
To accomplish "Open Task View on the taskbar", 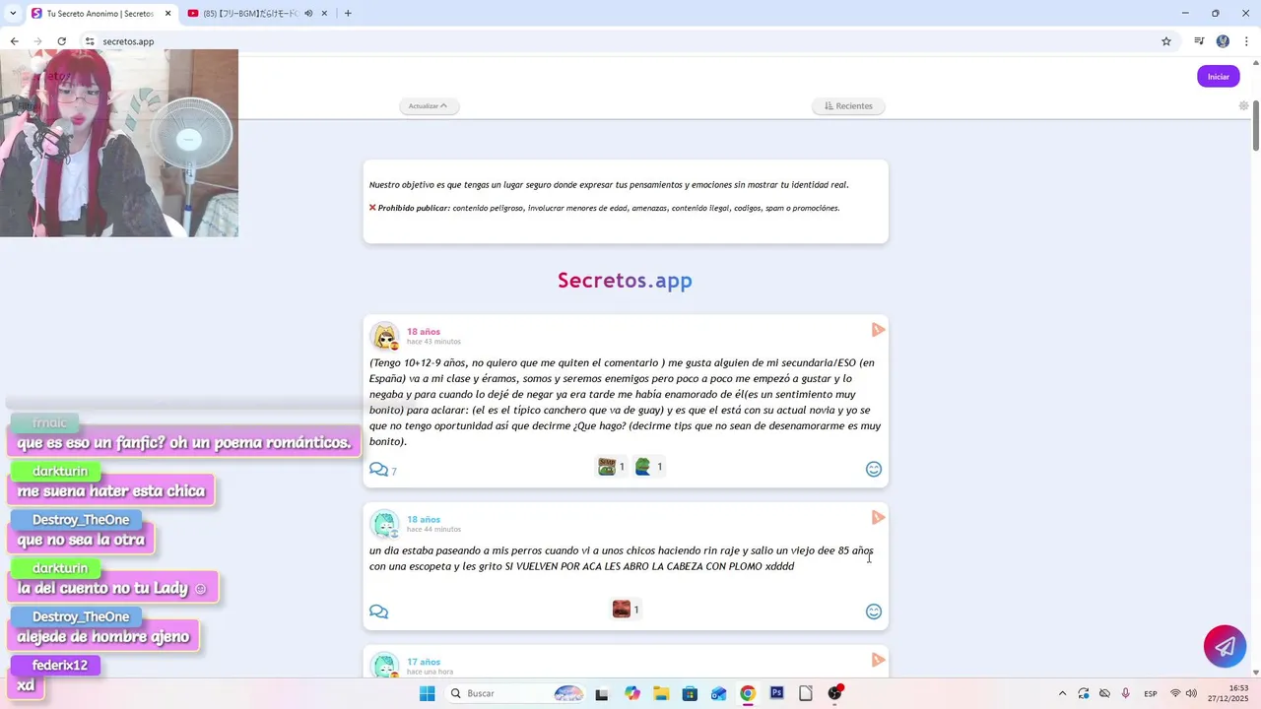I will click(602, 693).
